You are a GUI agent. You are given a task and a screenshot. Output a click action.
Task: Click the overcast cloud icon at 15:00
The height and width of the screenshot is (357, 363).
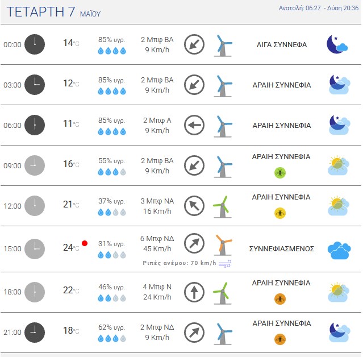pyautogui.click(x=339, y=251)
